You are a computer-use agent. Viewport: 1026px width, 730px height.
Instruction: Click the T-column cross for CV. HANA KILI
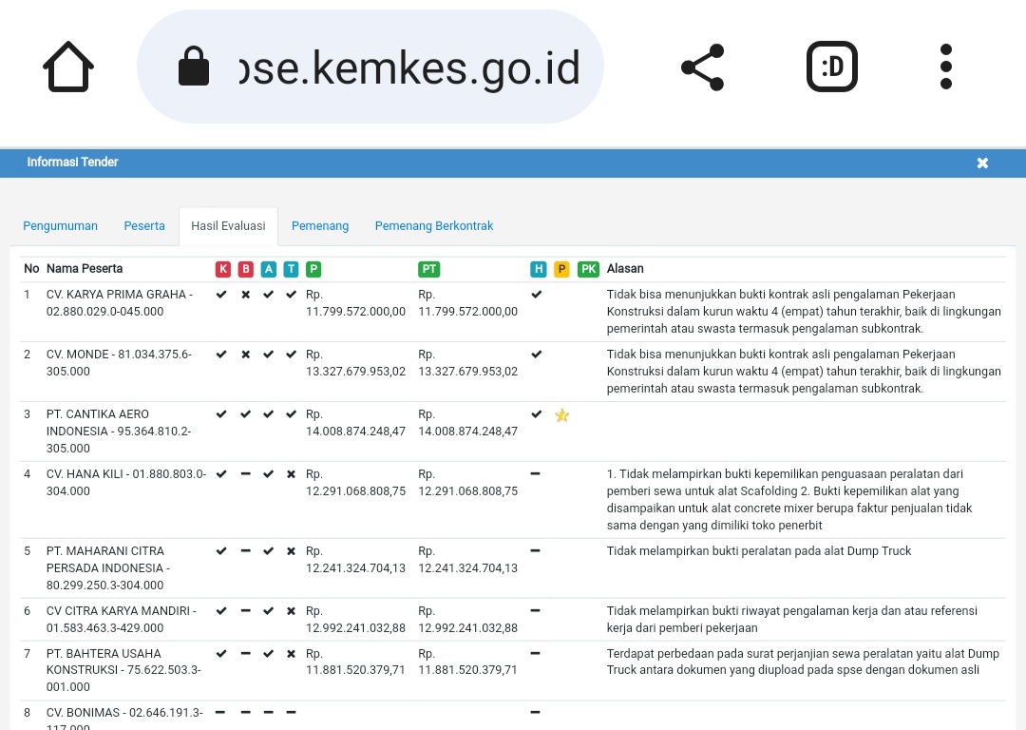click(292, 474)
